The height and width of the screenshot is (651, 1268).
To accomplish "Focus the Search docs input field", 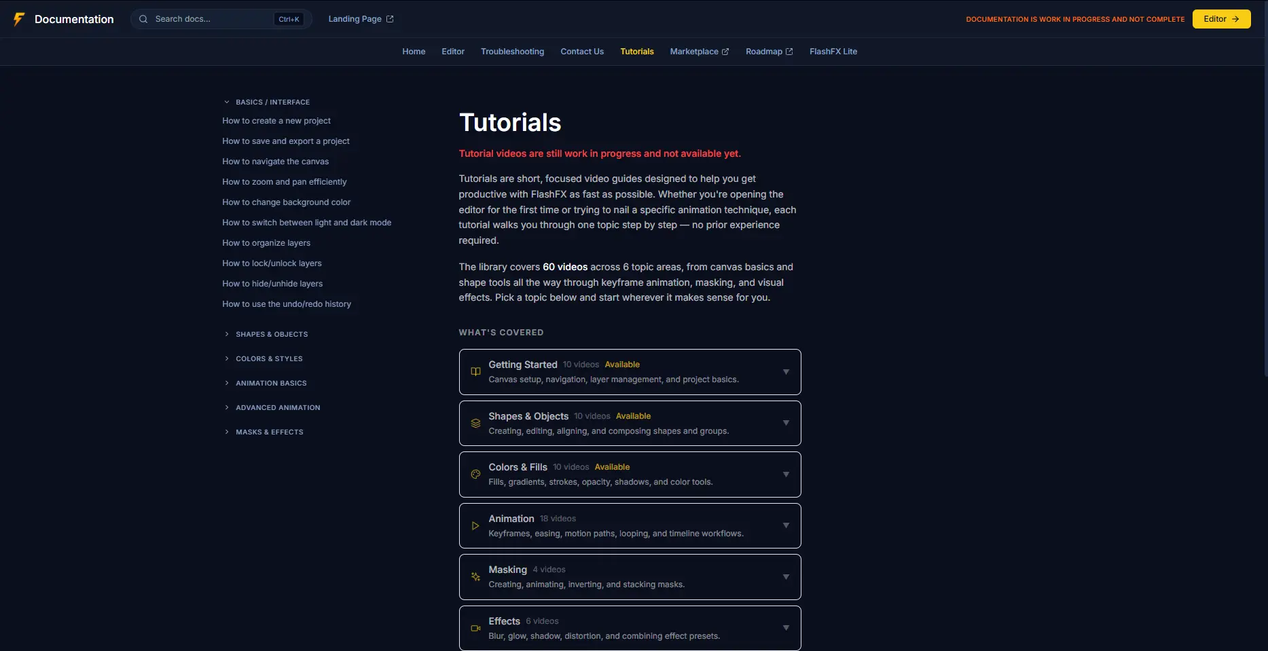I will [x=221, y=19].
